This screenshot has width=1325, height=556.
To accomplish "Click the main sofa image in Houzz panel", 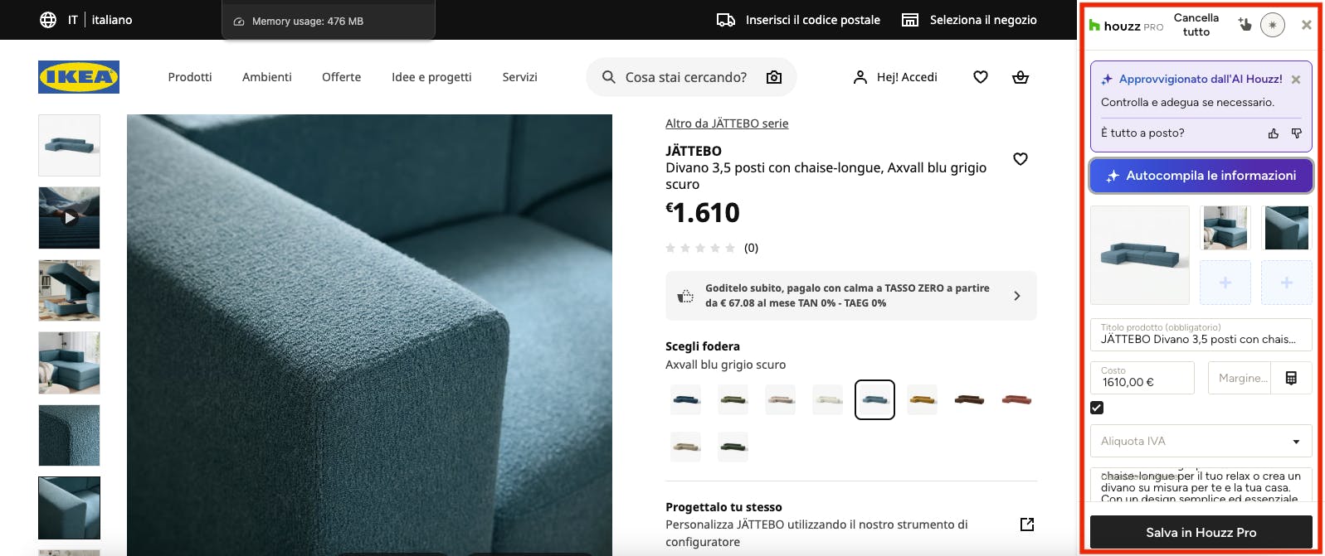I will [x=1140, y=255].
